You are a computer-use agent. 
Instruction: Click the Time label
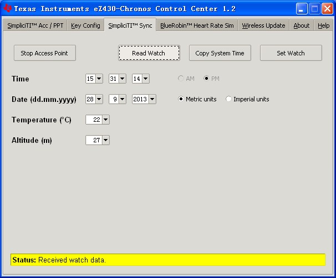tap(21, 79)
